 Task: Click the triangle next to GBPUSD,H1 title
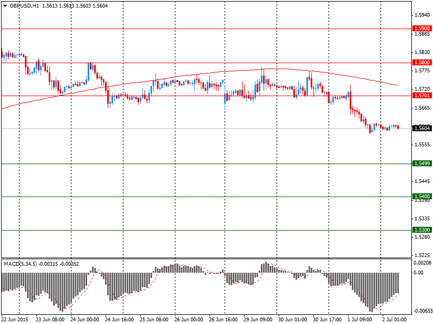[x=5, y=6]
